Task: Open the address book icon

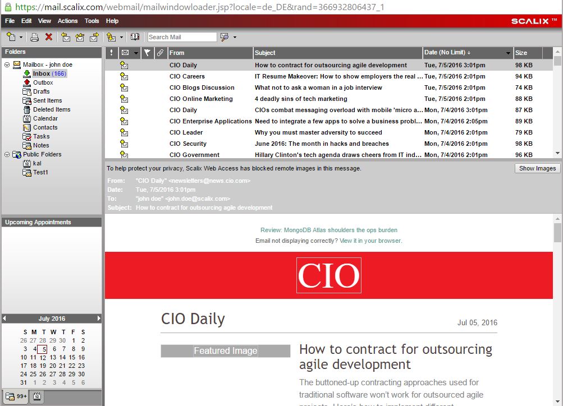Action: (x=135, y=36)
